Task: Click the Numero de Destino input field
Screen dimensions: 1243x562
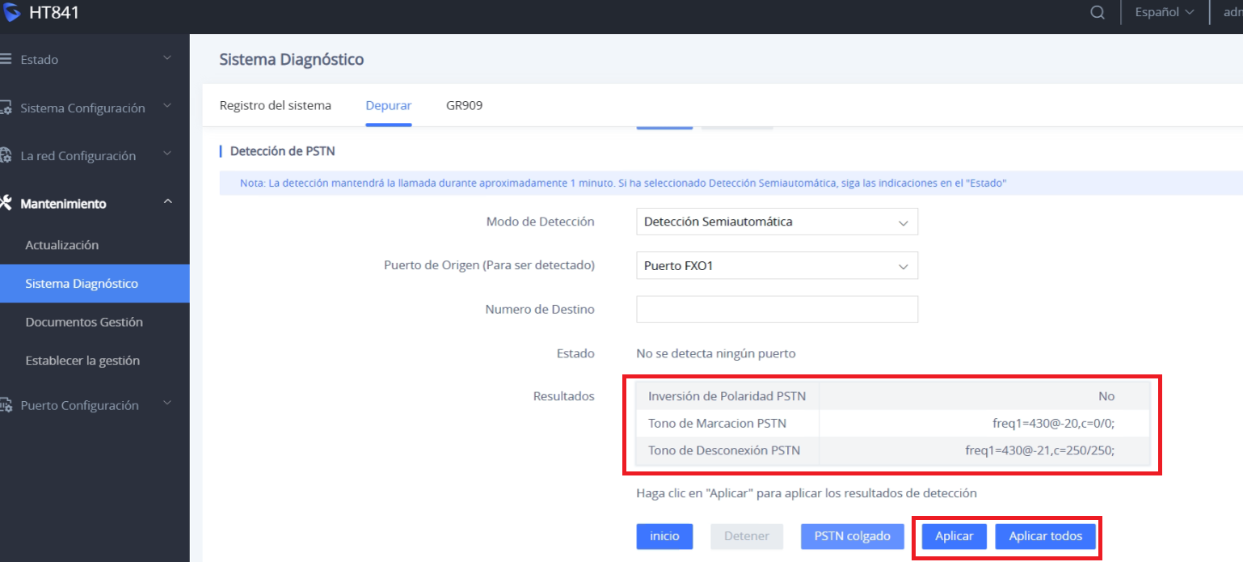Action: (x=777, y=309)
